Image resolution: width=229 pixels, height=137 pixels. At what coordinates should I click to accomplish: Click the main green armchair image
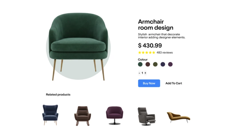(78, 47)
